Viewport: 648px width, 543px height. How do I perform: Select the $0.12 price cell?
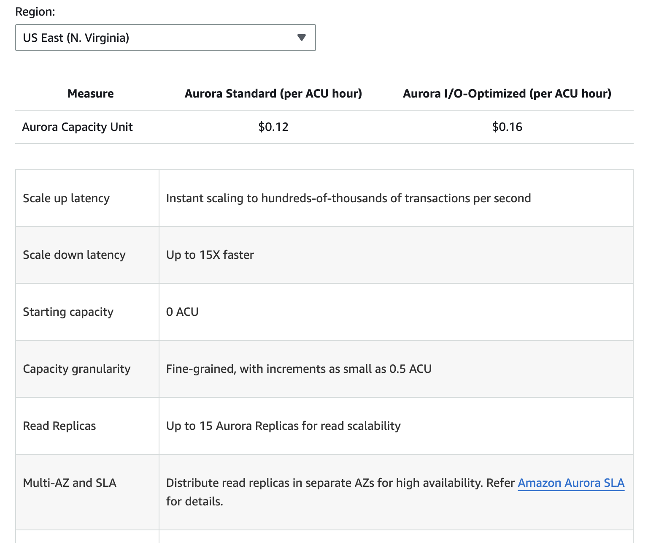pyautogui.click(x=273, y=127)
